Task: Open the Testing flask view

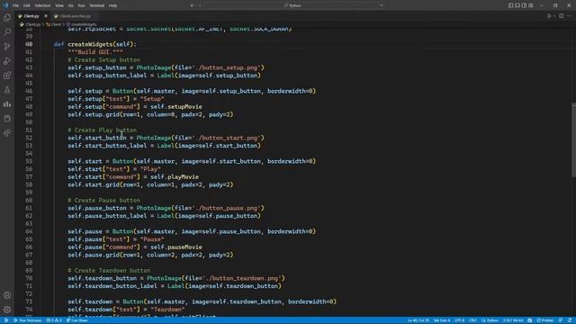Action: pos(7,90)
